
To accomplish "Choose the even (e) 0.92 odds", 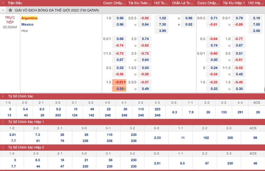I will [x=189, y=25].
